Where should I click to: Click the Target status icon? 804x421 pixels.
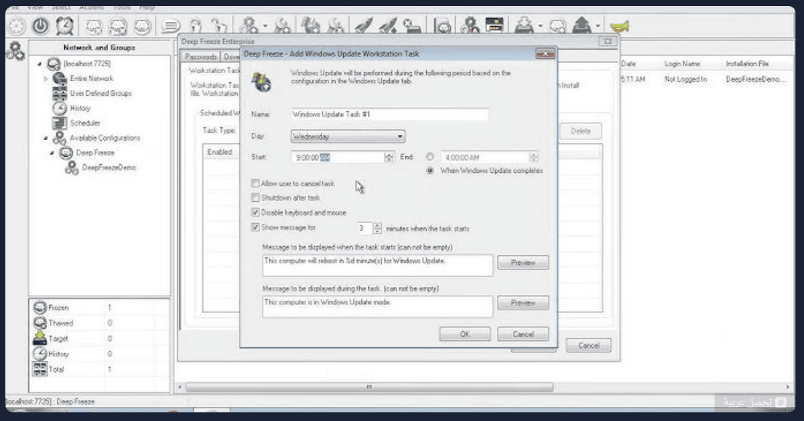click(40, 339)
